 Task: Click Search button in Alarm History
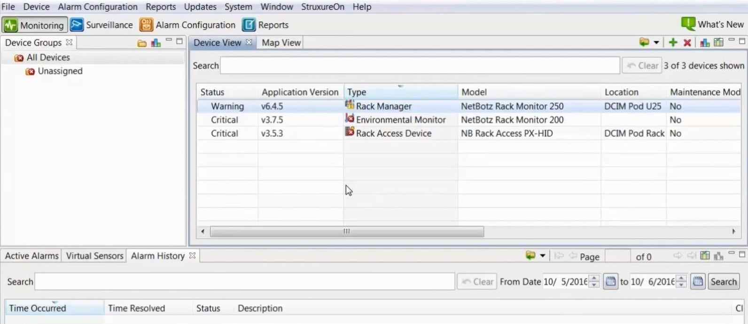click(724, 282)
